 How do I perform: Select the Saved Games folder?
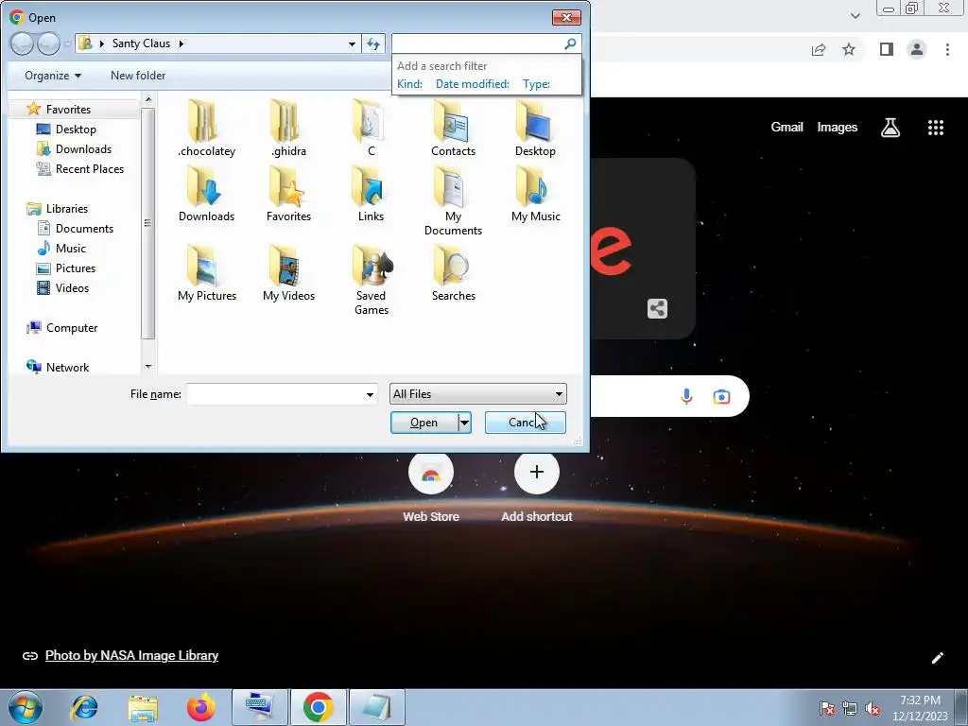[371, 280]
